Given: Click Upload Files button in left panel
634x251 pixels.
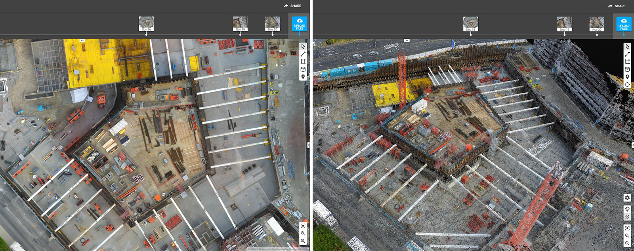Looking at the screenshot, I should click(x=300, y=24).
